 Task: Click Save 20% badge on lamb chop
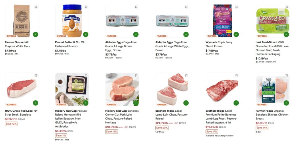[x=162, y=128]
